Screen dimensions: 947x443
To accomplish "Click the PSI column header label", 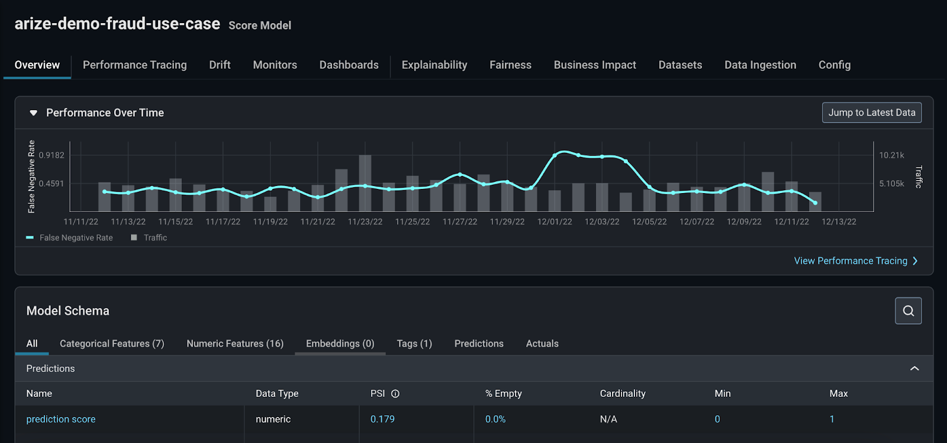I will point(378,394).
